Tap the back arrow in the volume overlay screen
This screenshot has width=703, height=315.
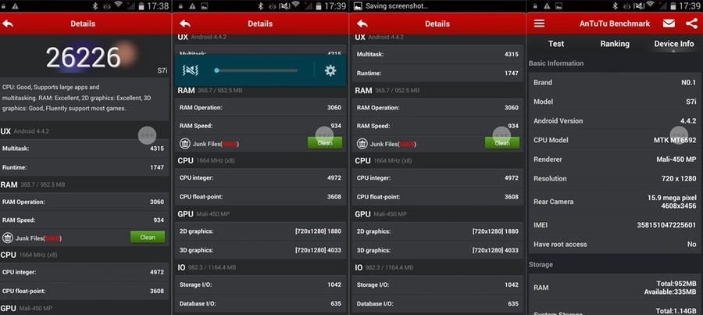tap(185, 23)
